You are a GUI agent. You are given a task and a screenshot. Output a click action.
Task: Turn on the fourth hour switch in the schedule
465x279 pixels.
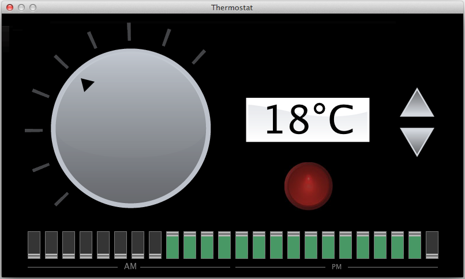point(86,245)
